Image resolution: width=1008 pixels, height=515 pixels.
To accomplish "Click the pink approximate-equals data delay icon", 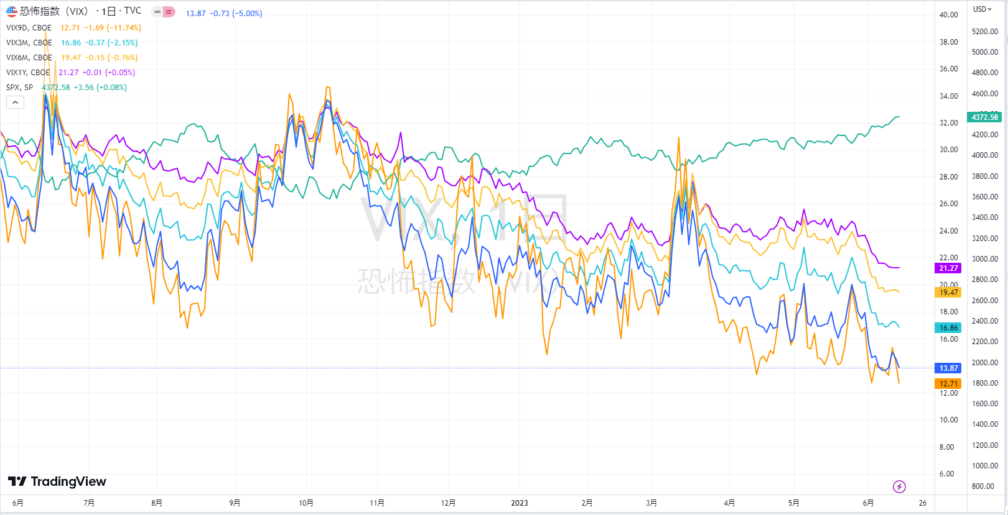I will (169, 12).
